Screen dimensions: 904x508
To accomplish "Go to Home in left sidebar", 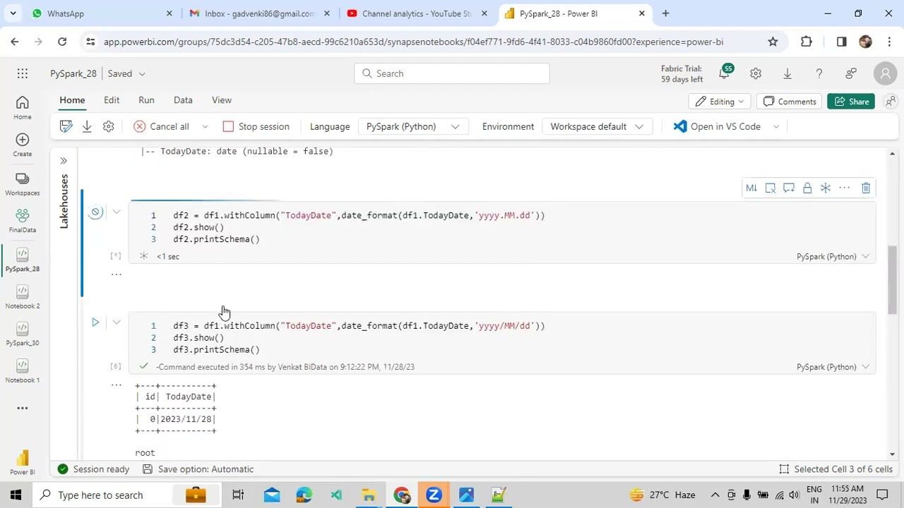I will [22, 108].
